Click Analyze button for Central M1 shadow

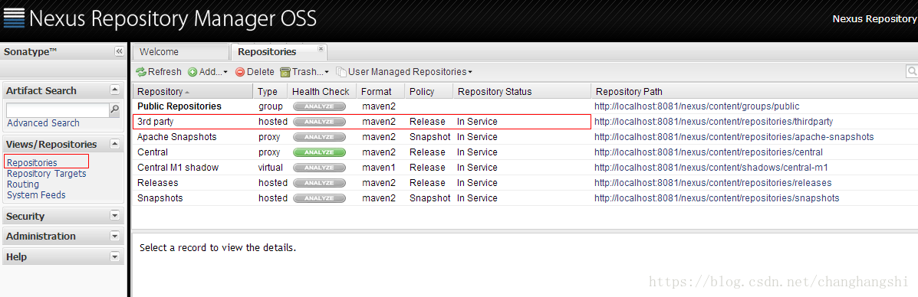pyautogui.click(x=319, y=167)
